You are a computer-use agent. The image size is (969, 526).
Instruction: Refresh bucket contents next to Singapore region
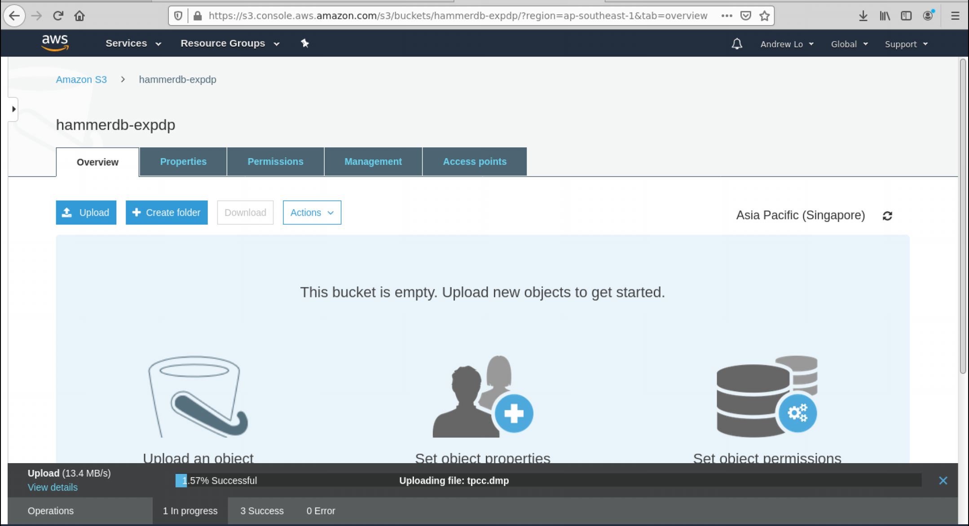[887, 216]
